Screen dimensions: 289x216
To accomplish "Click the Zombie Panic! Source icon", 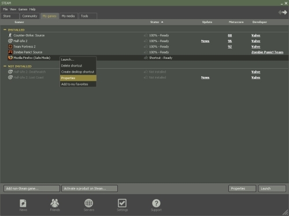I will click(10, 52).
